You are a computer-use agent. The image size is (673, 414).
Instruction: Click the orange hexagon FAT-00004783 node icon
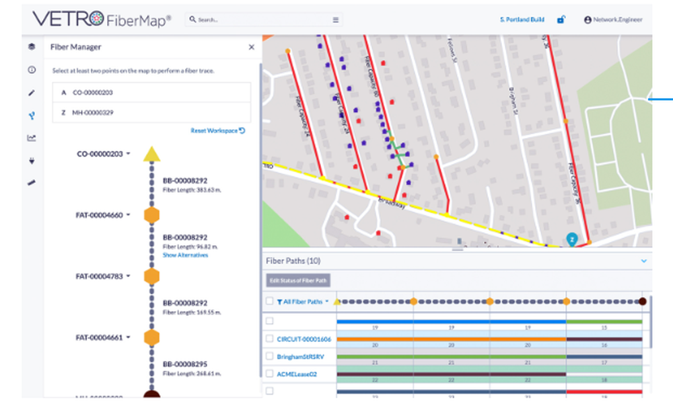151,276
